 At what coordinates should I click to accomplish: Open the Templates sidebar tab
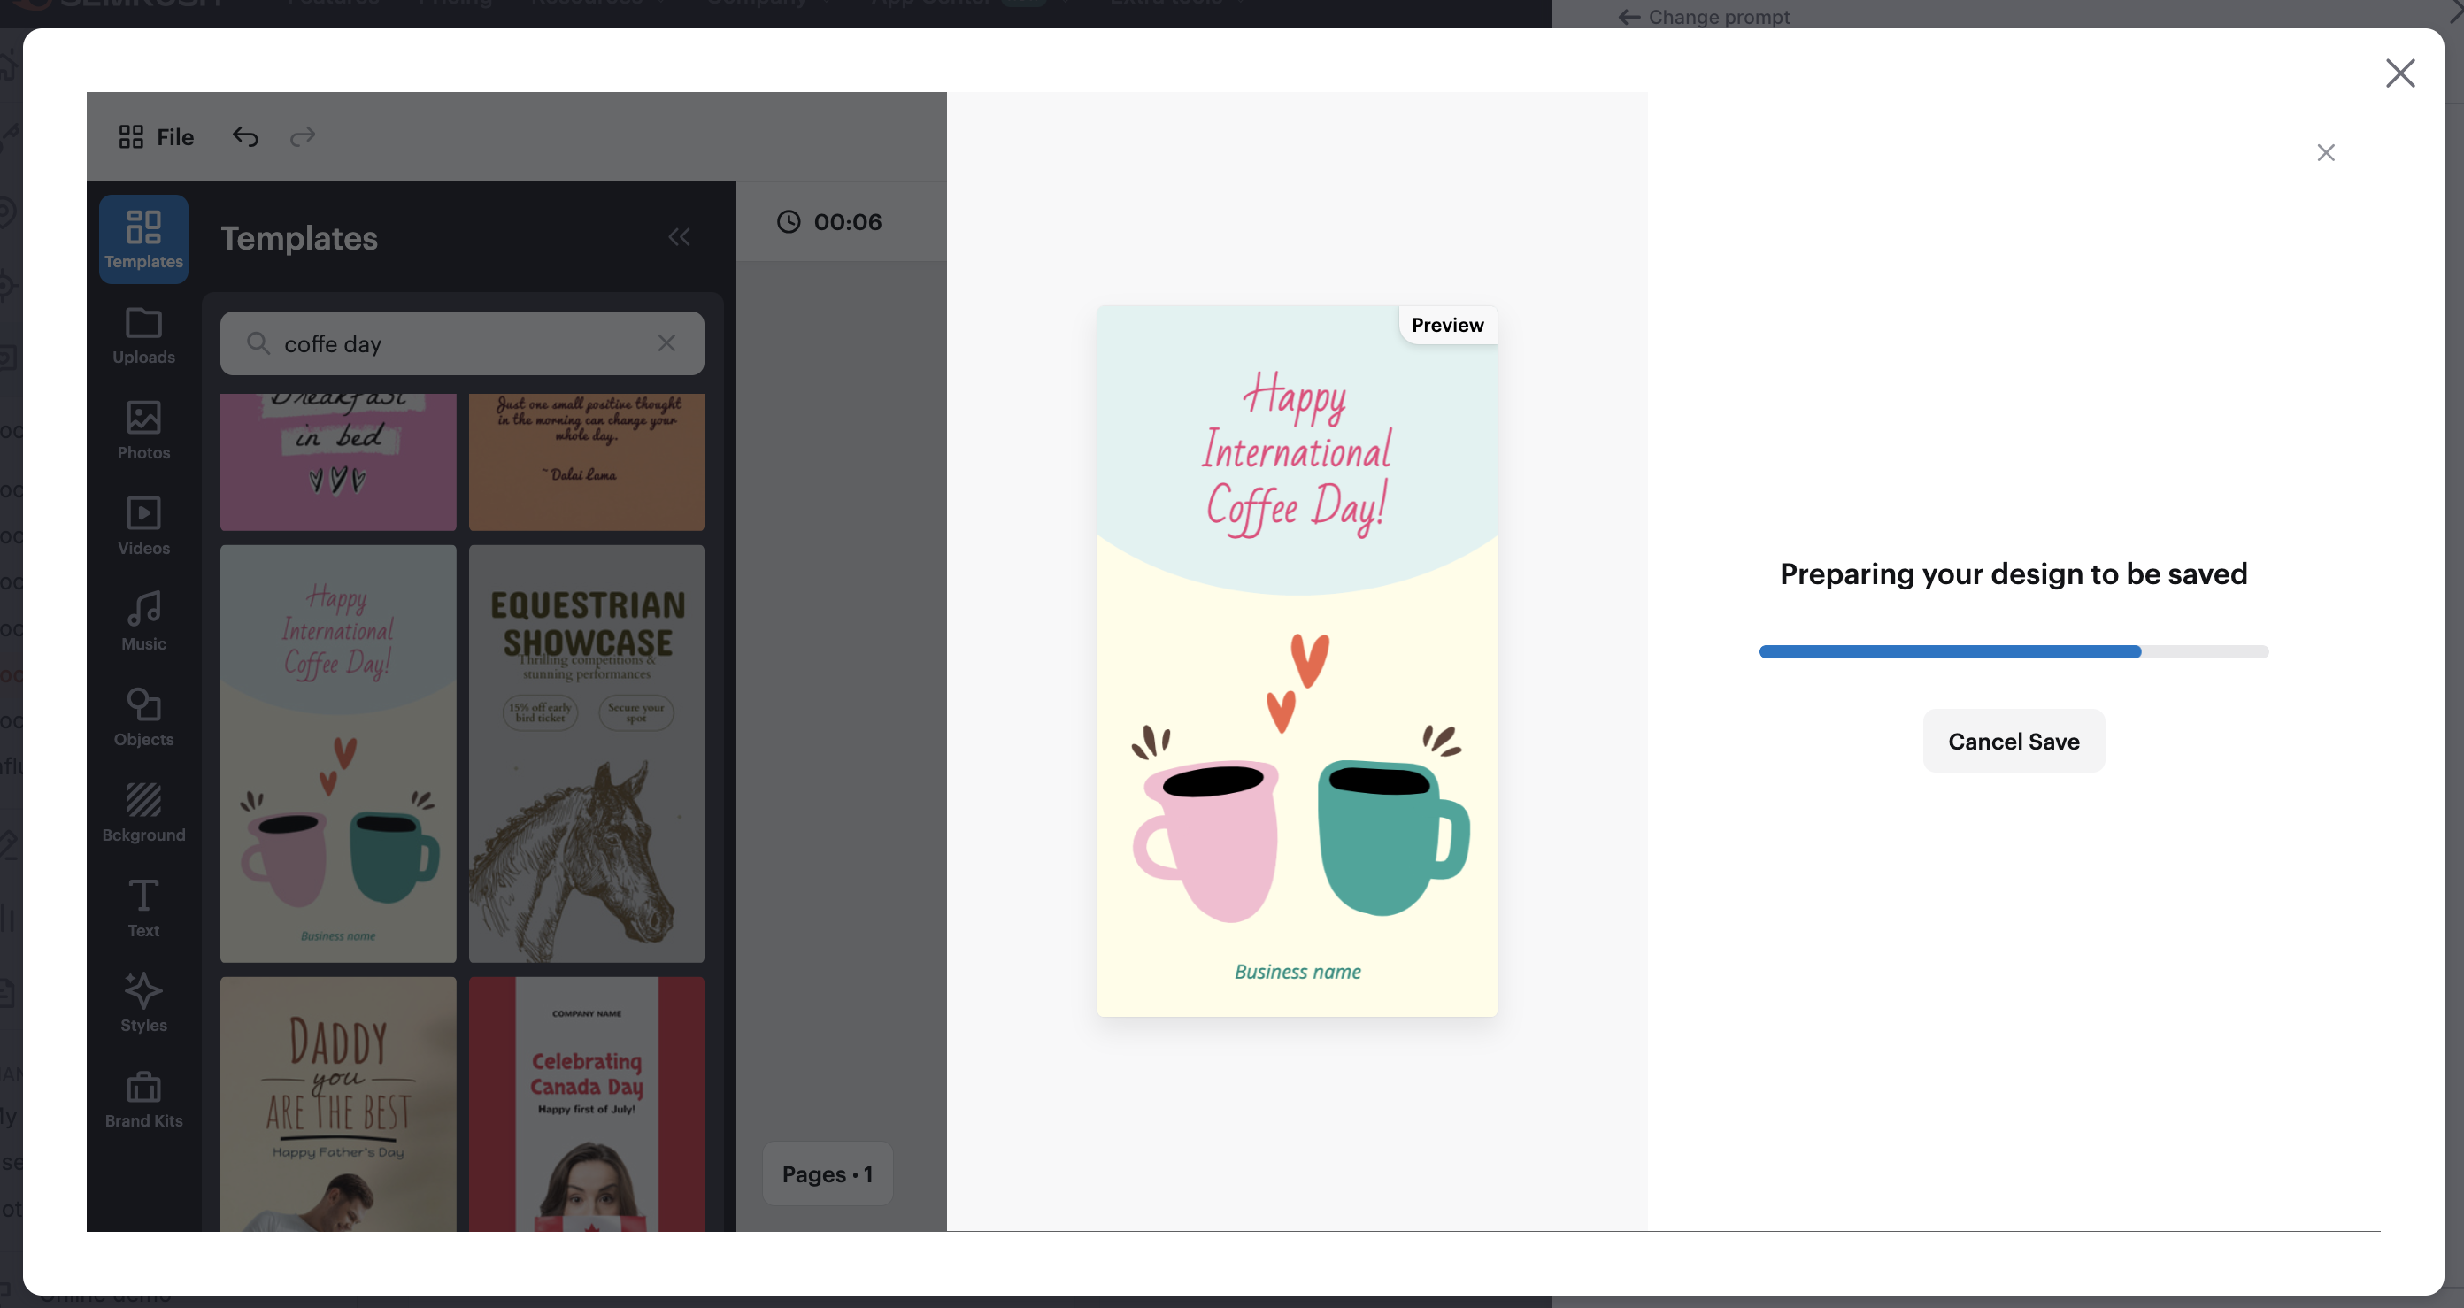[x=143, y=239]
